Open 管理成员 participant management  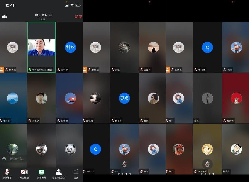[59, 174]
